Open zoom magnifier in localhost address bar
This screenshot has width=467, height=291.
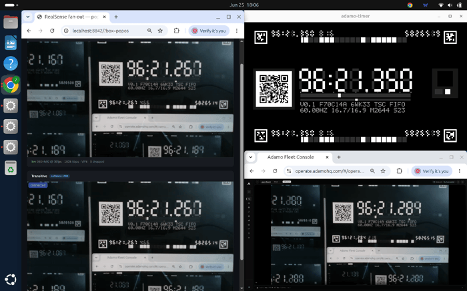point(149,31)
